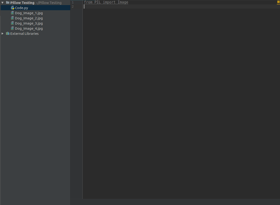Collapse the Pillow Testing project folder
The image size is (280, 205).
click(3, 3)
